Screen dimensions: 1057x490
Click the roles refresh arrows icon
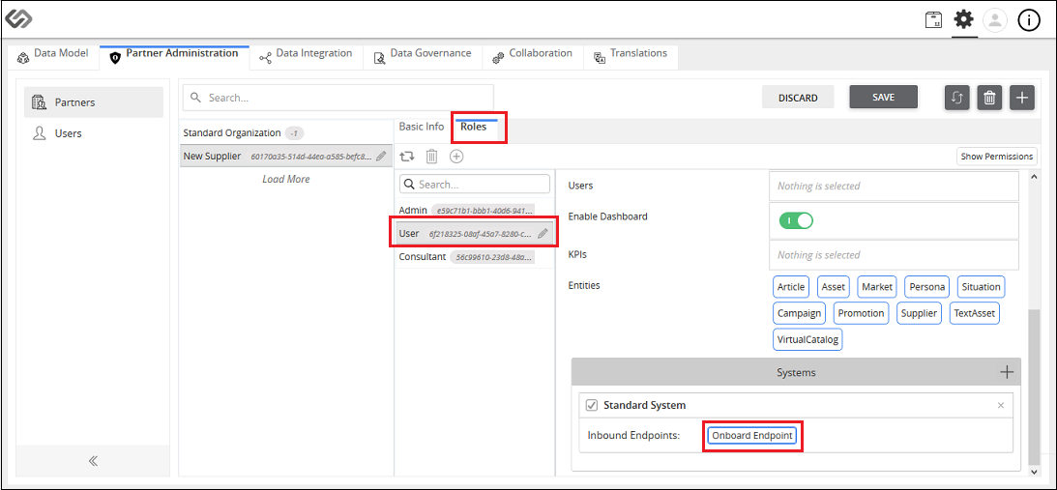pyautogui.click(x=406, y=157)
